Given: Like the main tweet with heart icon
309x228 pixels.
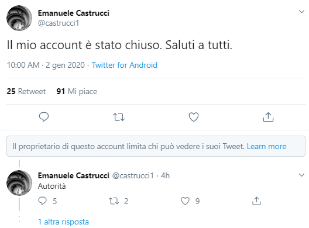Looking at the screenshot, I should [x=194, y=117].
